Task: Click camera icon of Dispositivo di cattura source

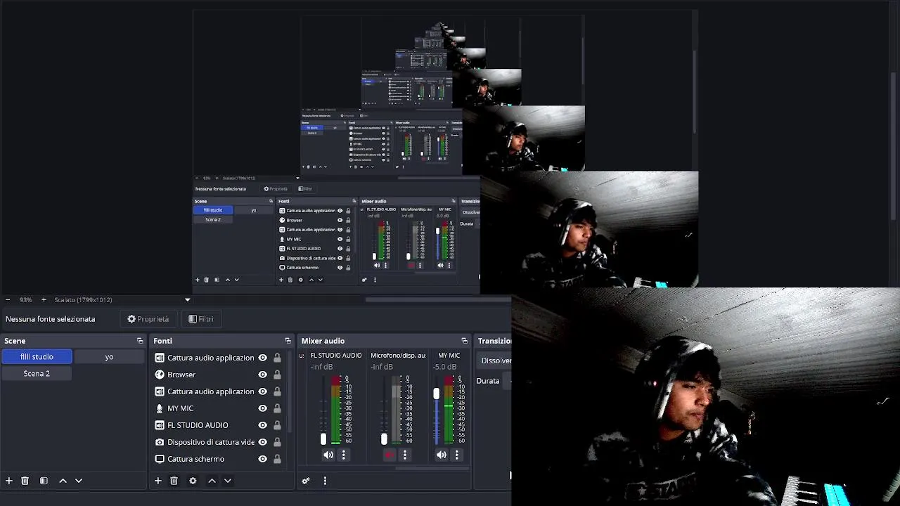Action: pyautogui.click(x=160, y=442)
